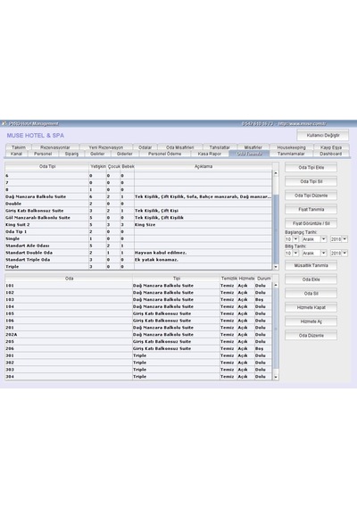Click the app icon in the title bar

(4, 123)
